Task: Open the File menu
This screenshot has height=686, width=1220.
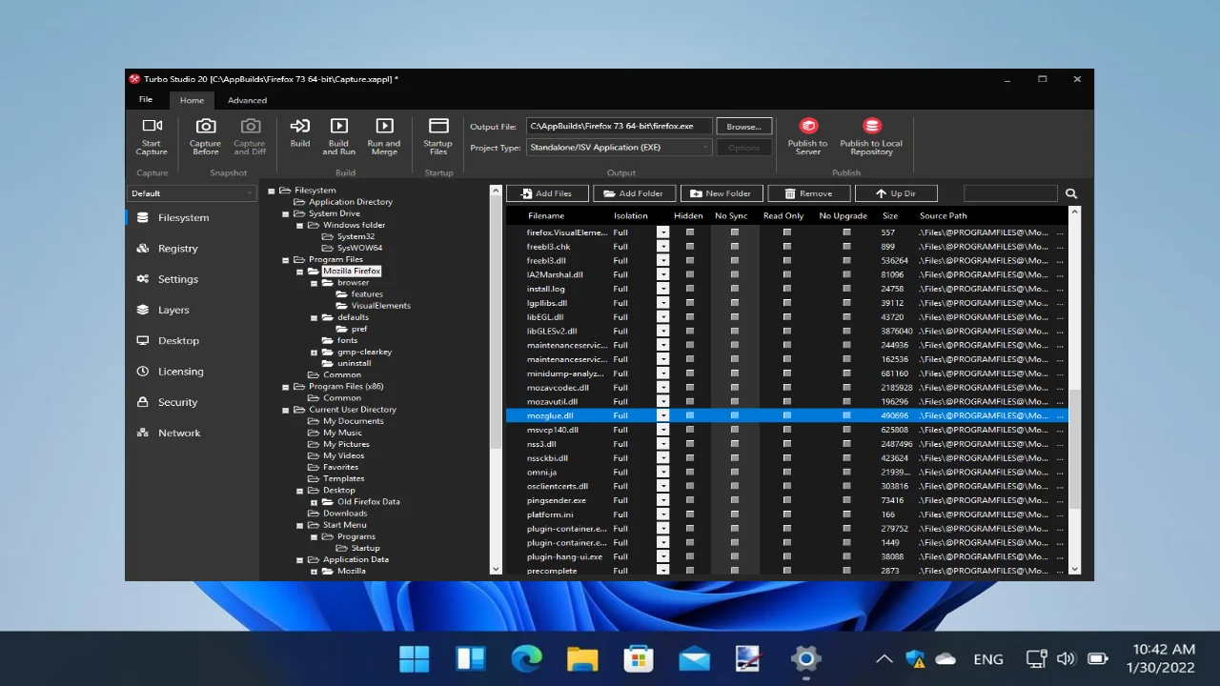Action: 146,100
